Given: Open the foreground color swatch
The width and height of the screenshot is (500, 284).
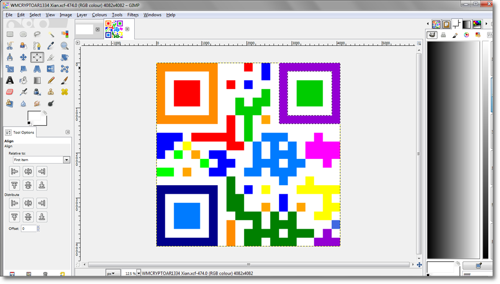Looking at the screenshot, I should click(x=33, y=115).
